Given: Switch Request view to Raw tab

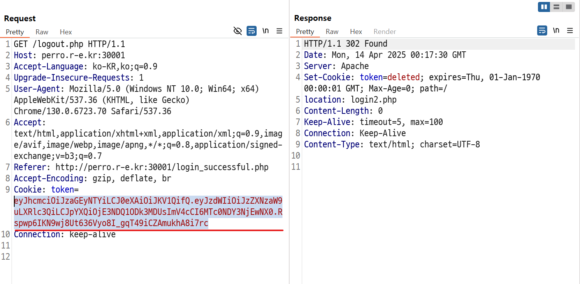Looking at the screenshot, I should click(42, 32).
